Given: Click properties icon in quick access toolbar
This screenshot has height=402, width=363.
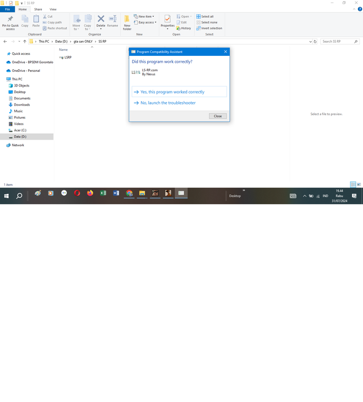Looking at the screenshot, I should point(11,3).
